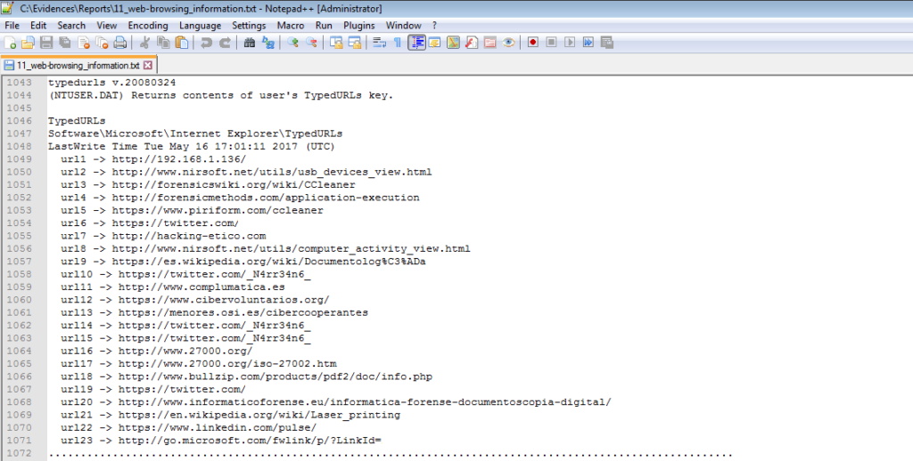The height and width of the screenshot is (461, 913).
Task: Click the Cut scissors icon
Action: click(x=144, y=42)
